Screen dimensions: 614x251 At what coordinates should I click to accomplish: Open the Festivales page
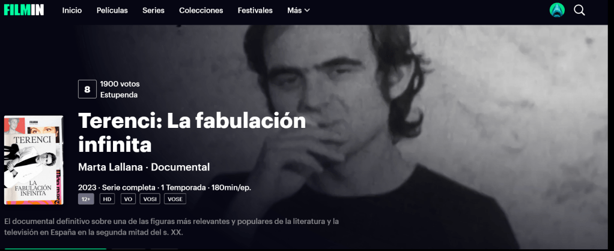(255, 11)
